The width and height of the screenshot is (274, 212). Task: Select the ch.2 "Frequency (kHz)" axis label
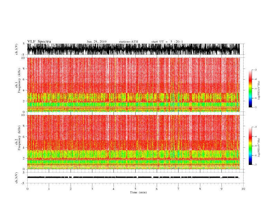pos(19,138)
